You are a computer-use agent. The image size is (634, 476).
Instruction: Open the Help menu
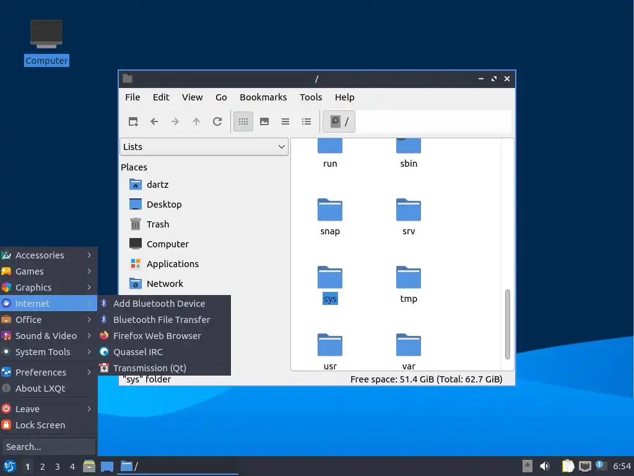344,97
